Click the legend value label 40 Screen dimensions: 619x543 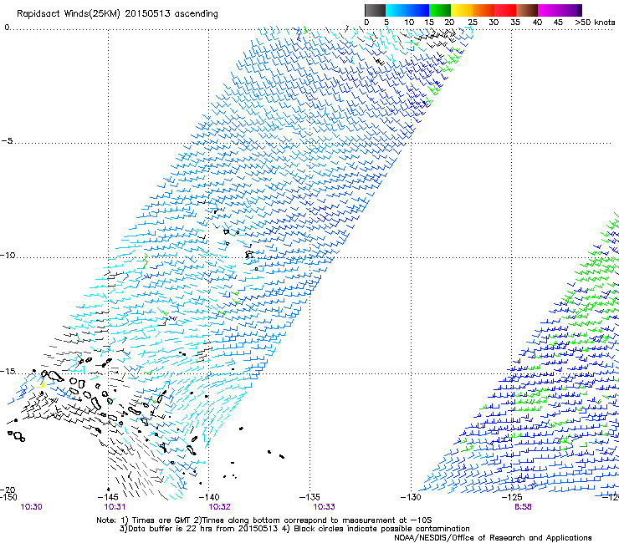537,23
